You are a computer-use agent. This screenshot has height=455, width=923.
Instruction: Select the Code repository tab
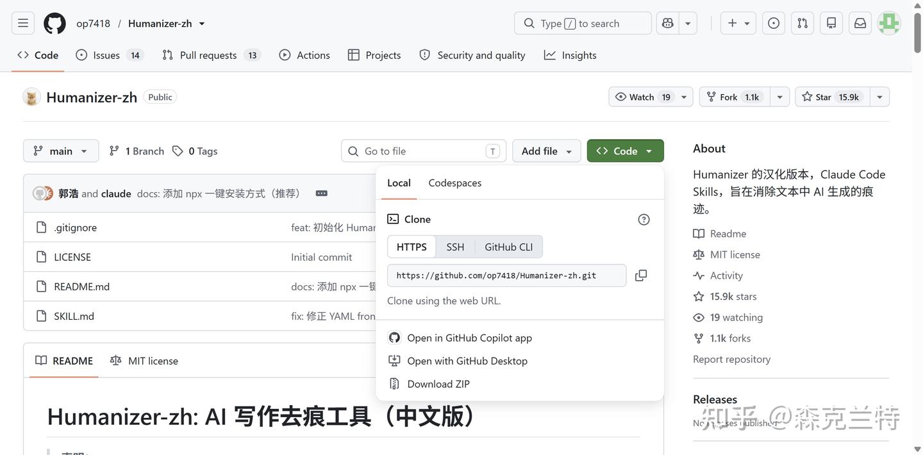38,55
